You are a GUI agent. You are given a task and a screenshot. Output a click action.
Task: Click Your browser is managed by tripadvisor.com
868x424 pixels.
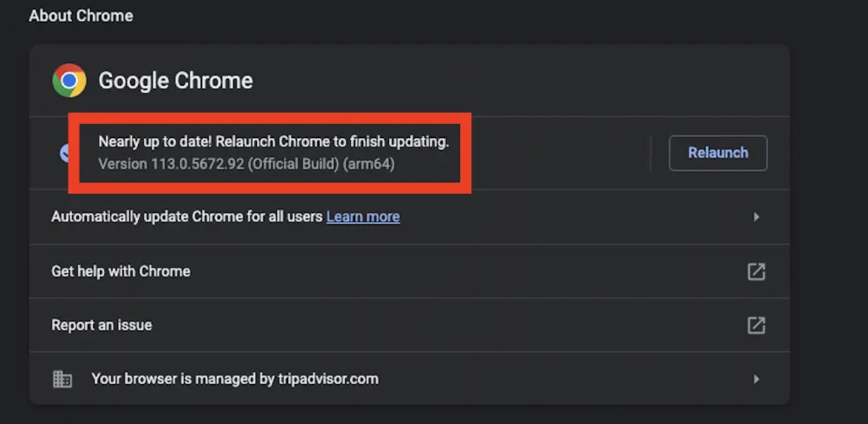(x=236, y=379)
